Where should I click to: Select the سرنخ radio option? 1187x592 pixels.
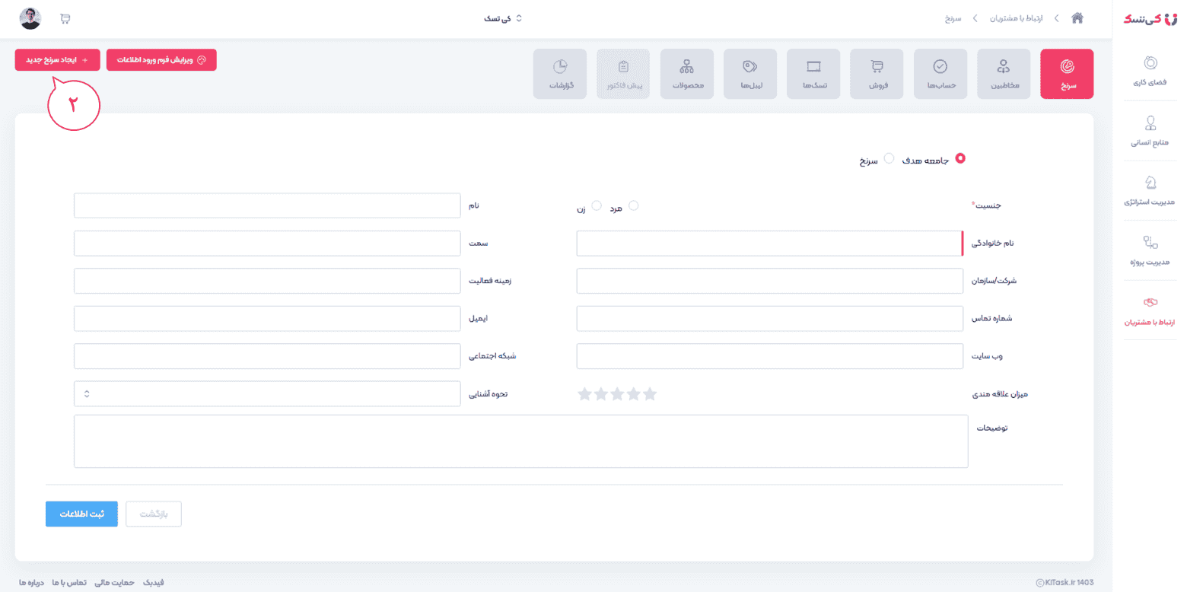[x=888, y=158]
